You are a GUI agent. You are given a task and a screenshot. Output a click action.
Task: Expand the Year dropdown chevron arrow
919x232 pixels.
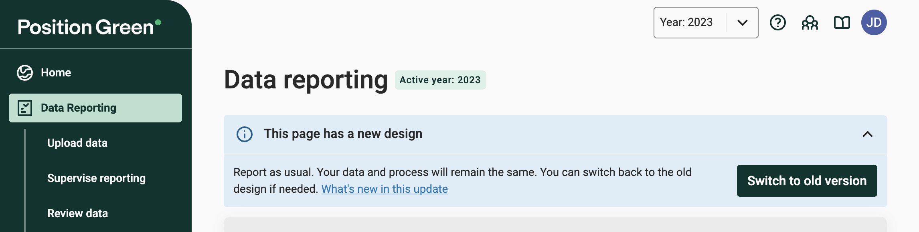(x=742, y=23)
